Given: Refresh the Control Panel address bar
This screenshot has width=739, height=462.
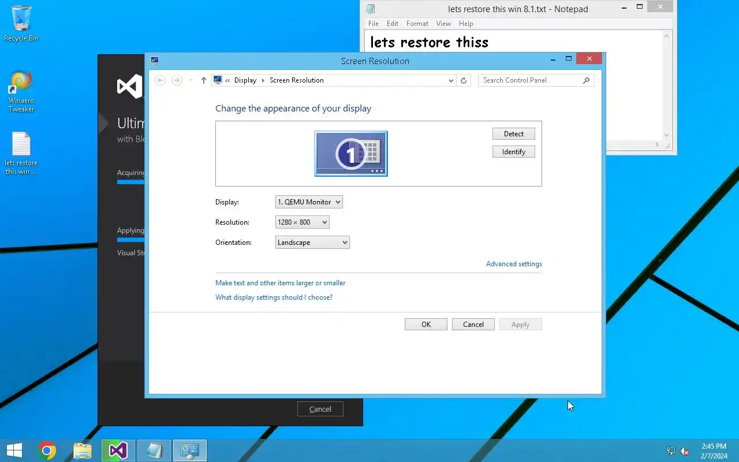Looking at the screenshot, I should tap(464, 80).
